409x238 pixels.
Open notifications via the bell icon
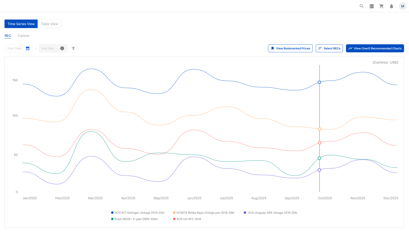pyautogui.click(x=391, y=6)
